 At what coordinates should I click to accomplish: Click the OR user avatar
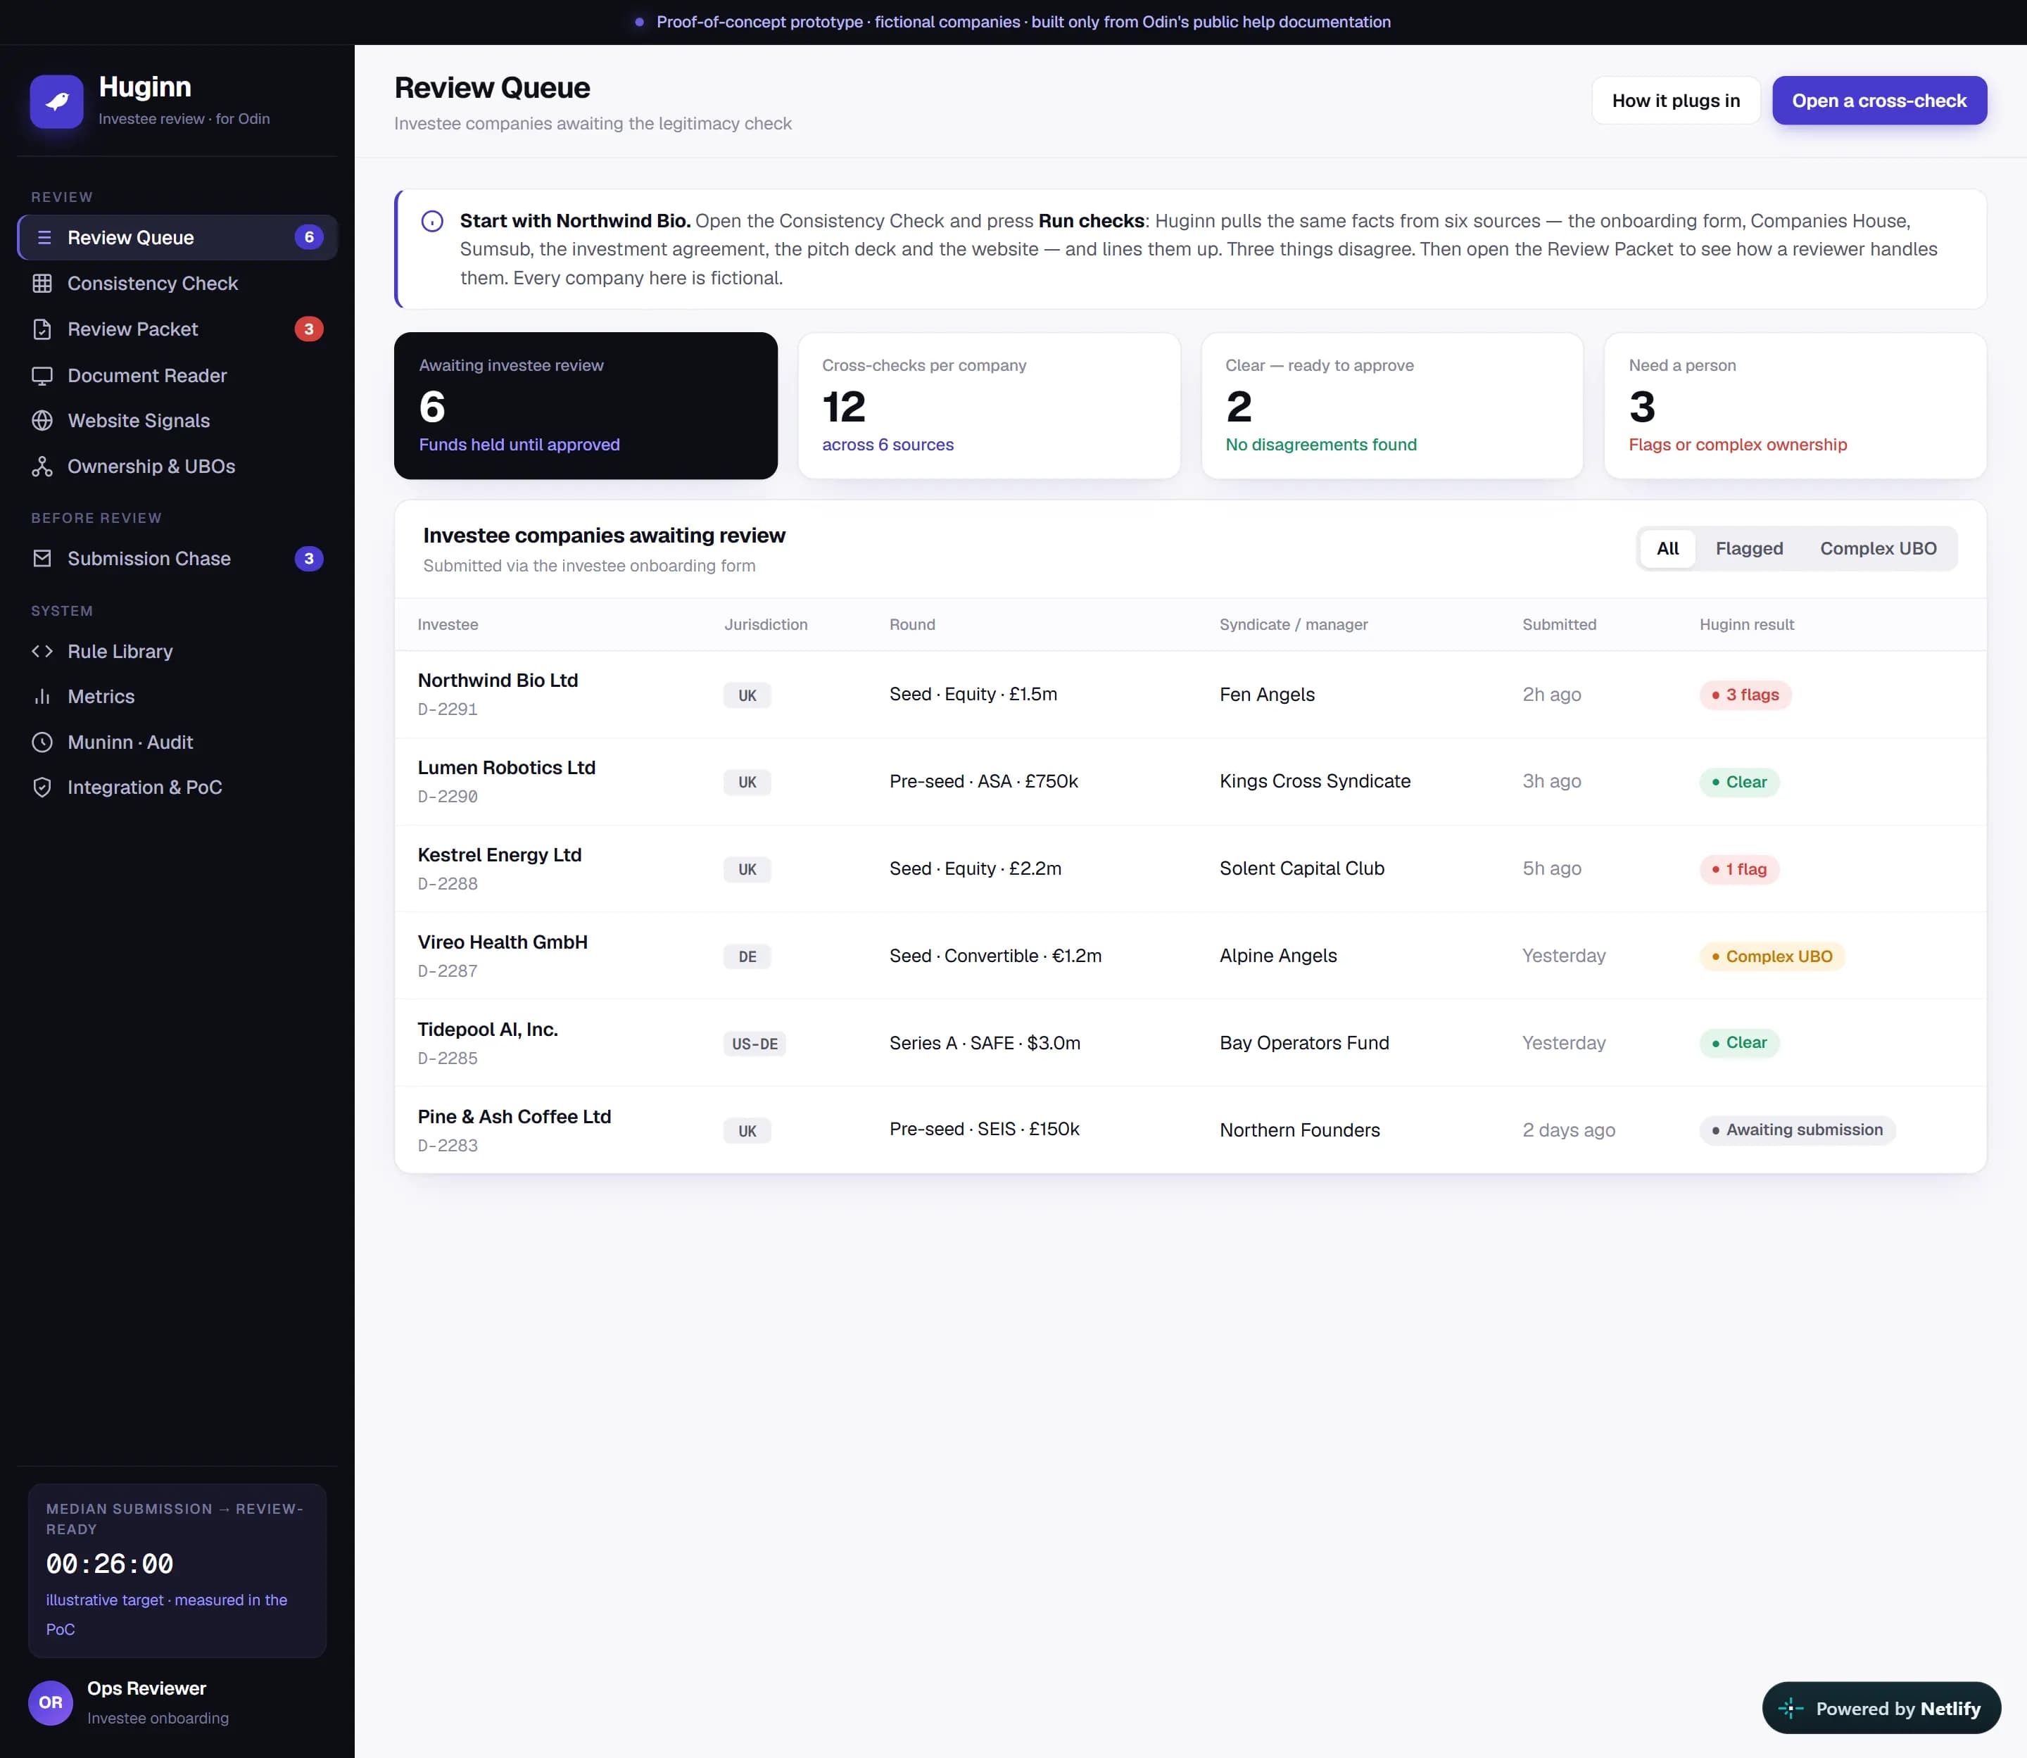point(51,1702)
